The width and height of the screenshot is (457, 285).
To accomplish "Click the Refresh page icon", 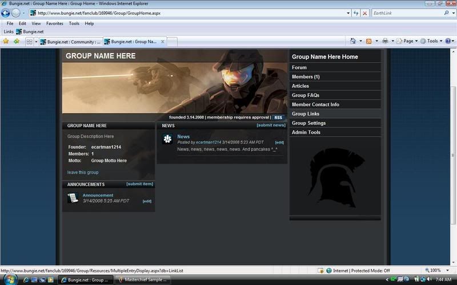I will point(356,13).
